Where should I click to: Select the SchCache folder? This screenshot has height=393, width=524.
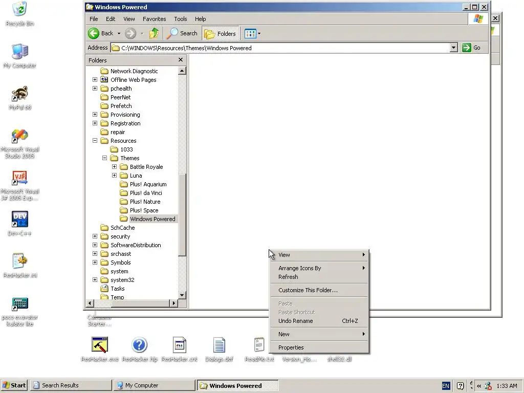[118, 227]
